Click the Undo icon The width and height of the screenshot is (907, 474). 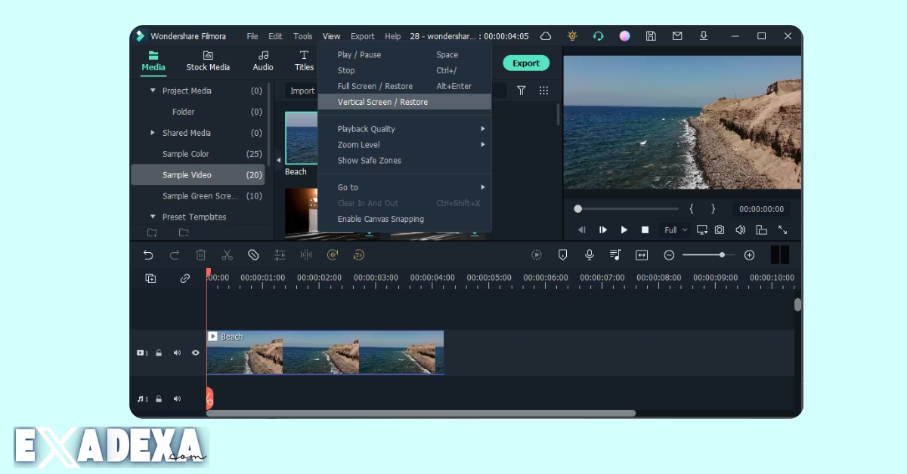click(x=148, y=255)
